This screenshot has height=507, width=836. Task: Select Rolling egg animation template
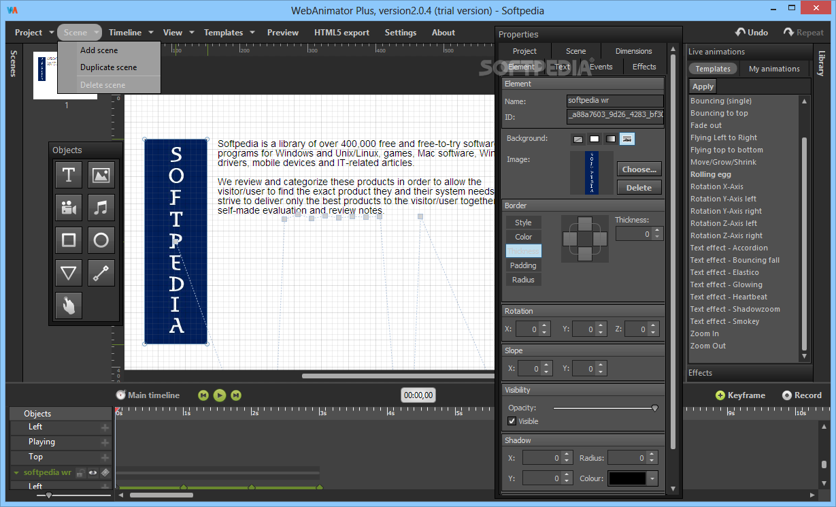[711, 174]
